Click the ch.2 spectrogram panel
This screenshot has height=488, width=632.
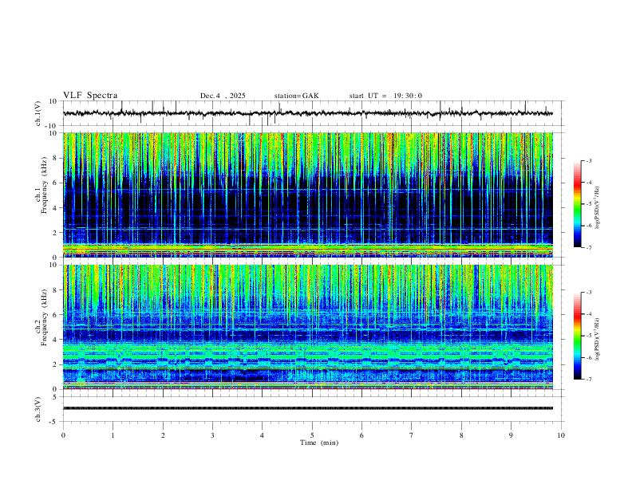pos(308,327)
